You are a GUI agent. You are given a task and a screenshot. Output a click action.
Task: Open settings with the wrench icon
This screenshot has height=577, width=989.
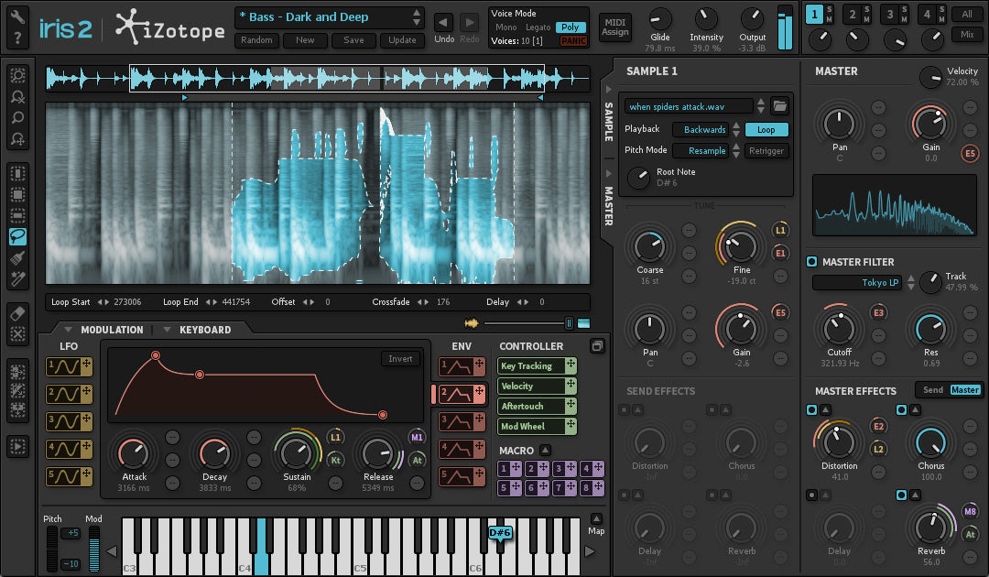coord(17,16)
